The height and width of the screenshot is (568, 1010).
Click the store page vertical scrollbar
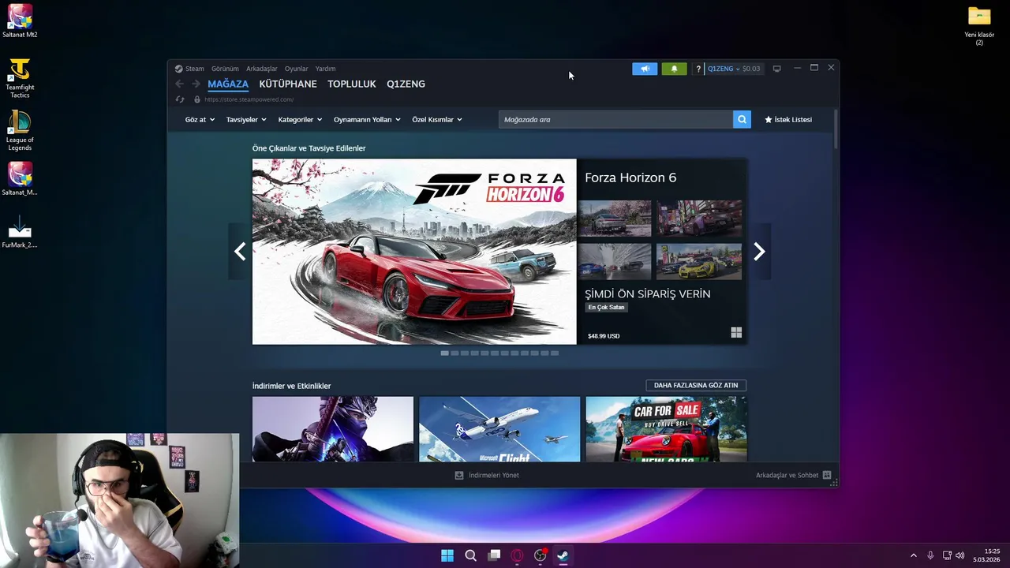(836, 129)
